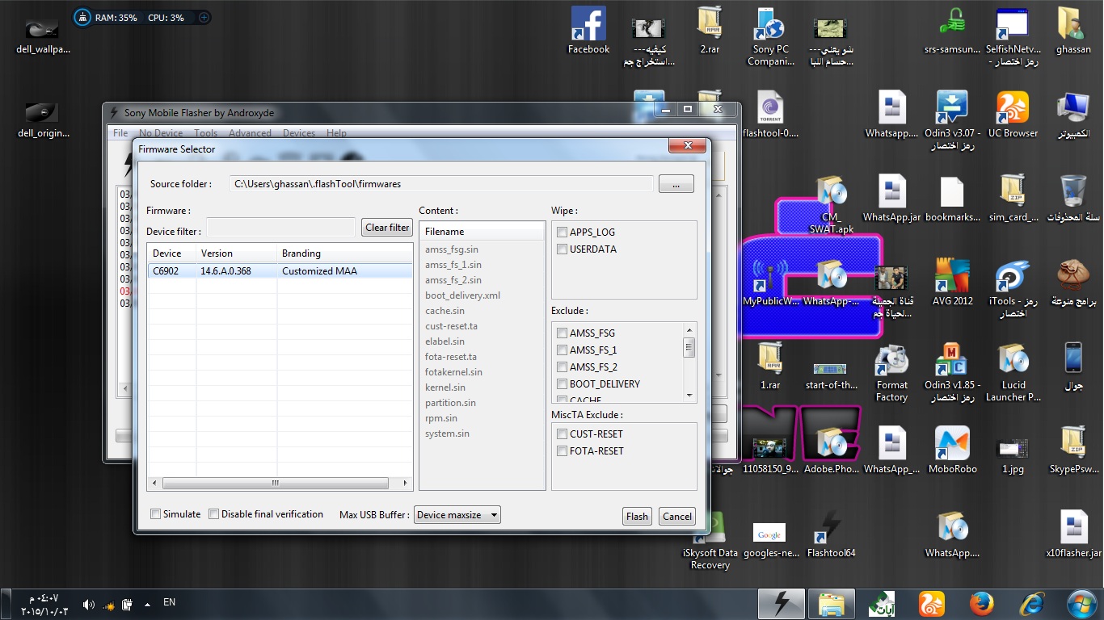This screenshot has height=620, width=1104.
Task: Open the Lucid Launcher desktop icon
Action: tap(1013, 371)
